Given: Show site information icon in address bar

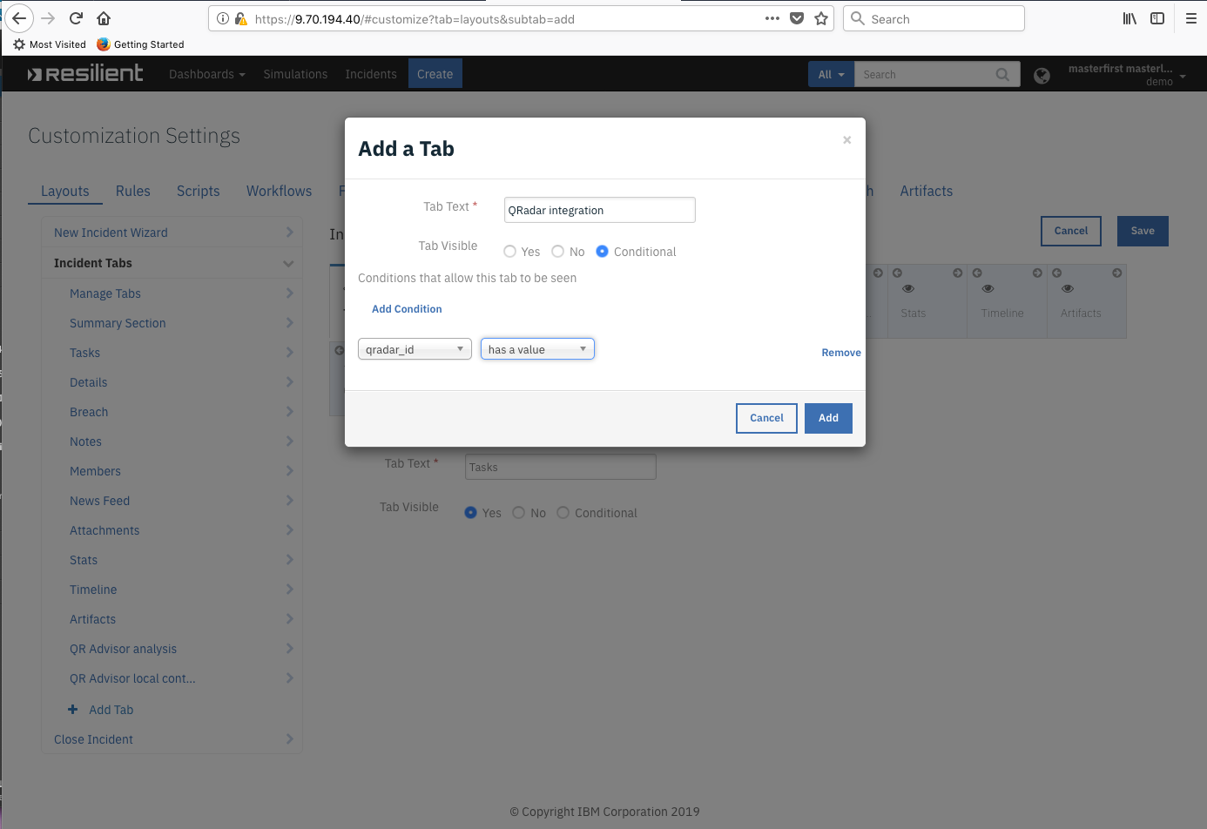Looking at the screenshot, I should [x=223, y=18].
